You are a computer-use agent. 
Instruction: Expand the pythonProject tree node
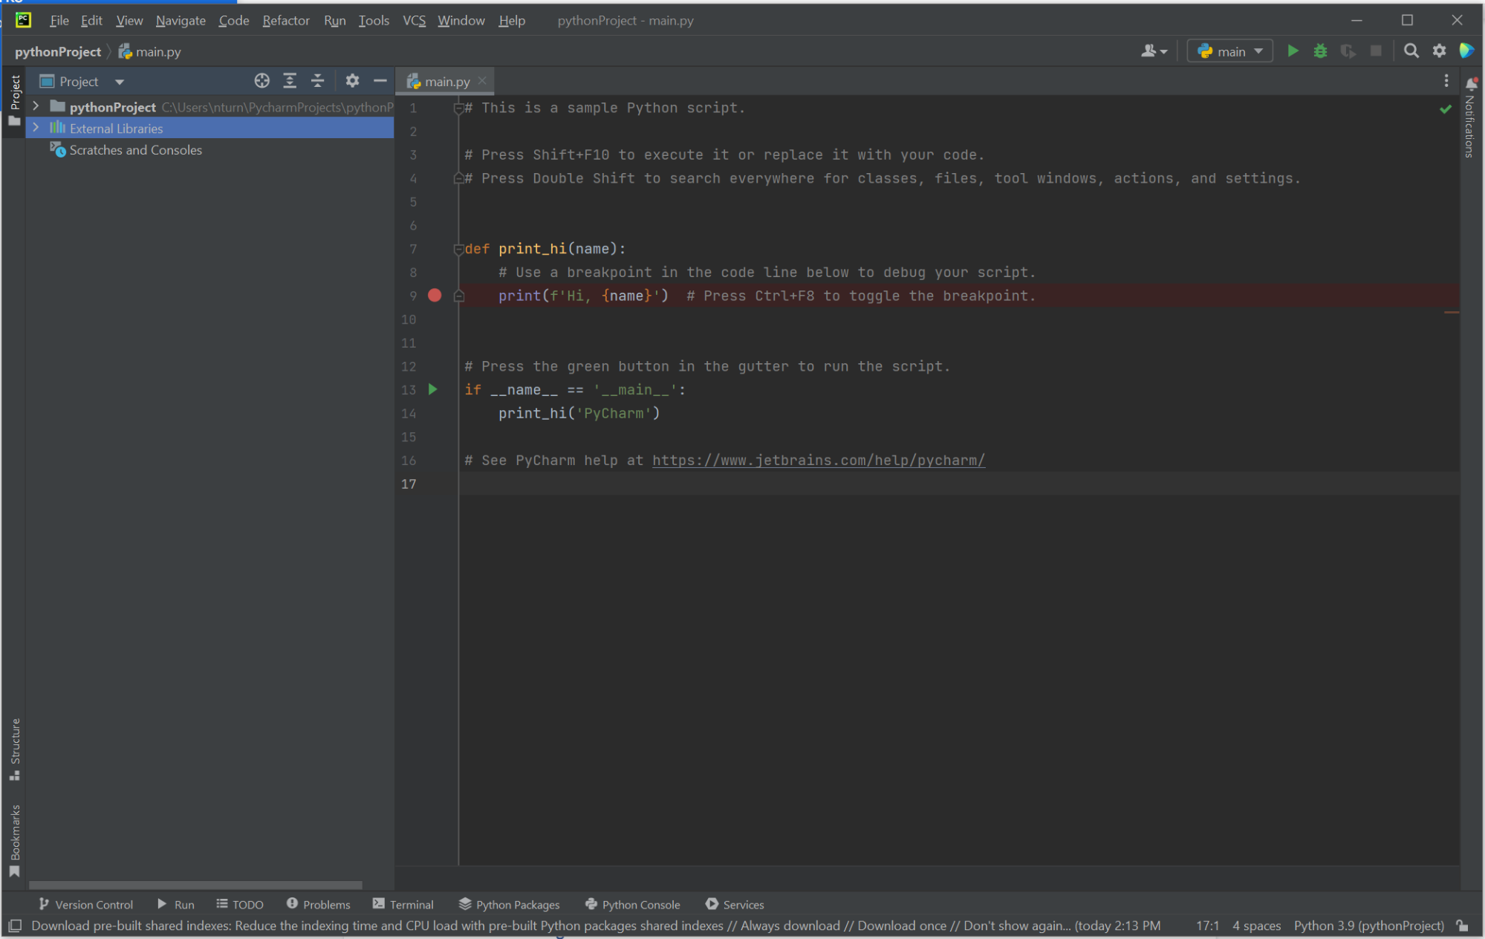pyautogui.click(x=36, y=107)
